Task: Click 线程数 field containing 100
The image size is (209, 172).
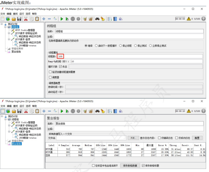Action: [130, 56]
